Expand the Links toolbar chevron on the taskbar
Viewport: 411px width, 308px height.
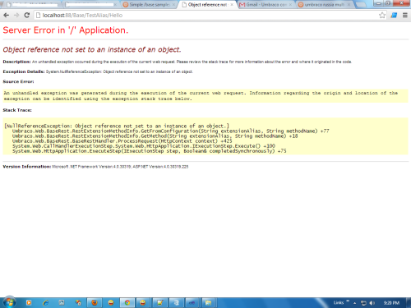(x=348, y=301)
